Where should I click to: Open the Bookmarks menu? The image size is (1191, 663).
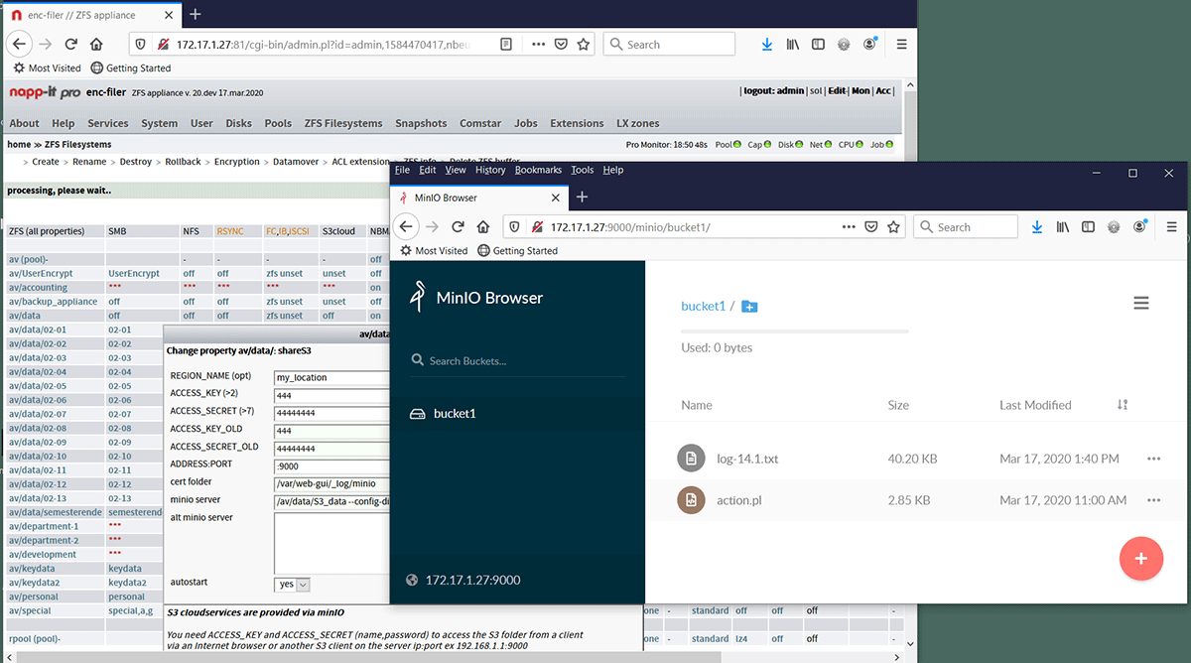538,170
